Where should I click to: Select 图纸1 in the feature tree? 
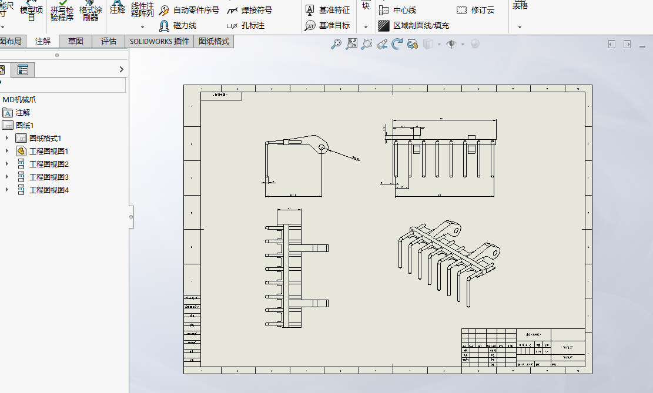pos(18,125)
